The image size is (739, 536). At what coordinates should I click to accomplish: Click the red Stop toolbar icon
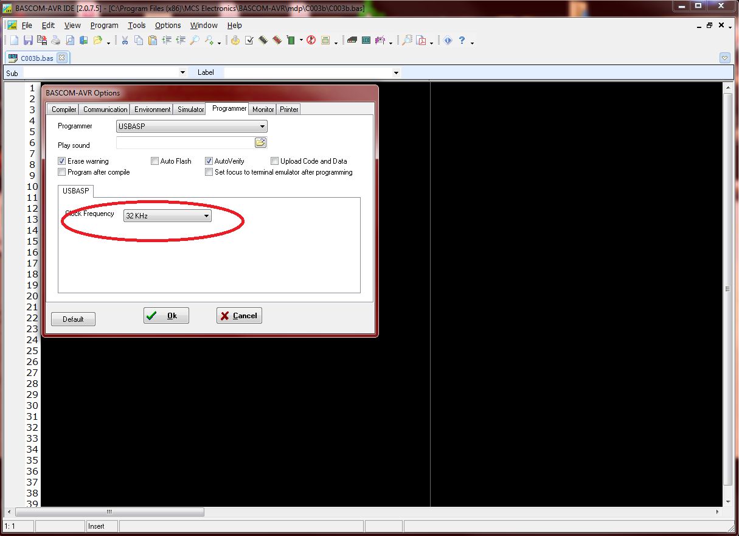pos(311,40)
